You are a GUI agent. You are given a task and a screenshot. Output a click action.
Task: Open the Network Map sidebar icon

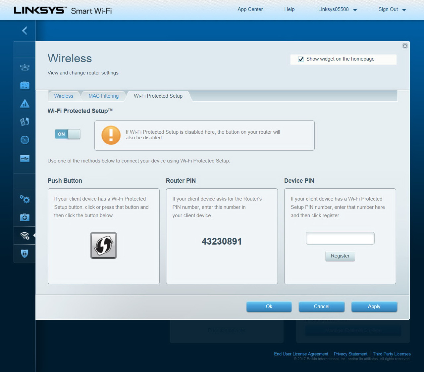coord(25,68)
